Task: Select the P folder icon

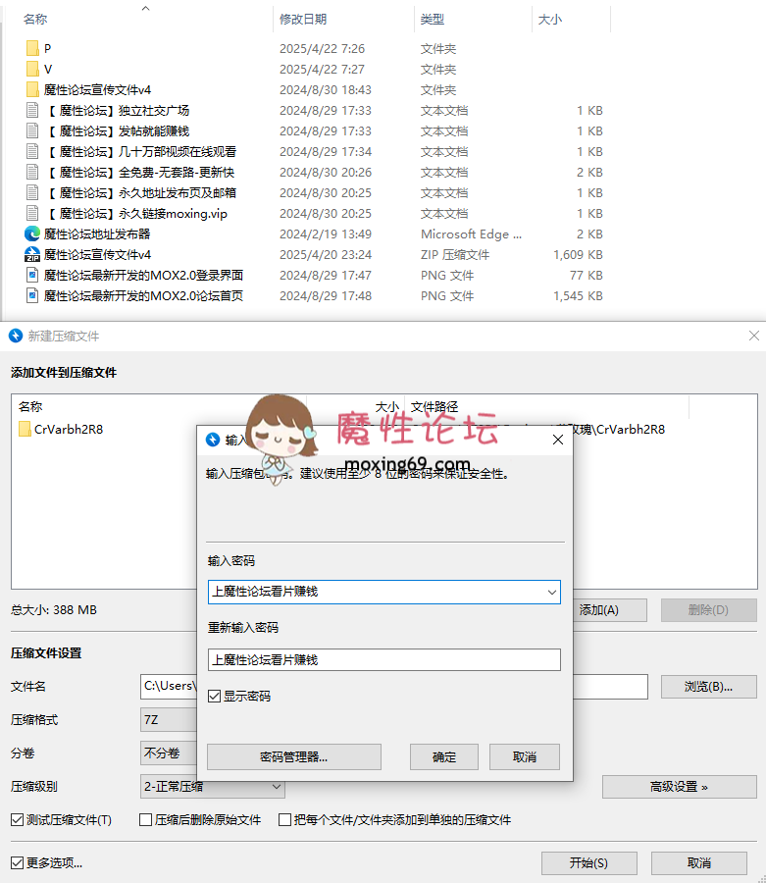Action: click(32, 48)
